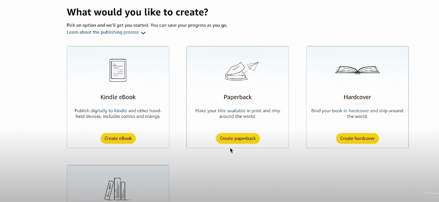Click the 'the world.' Hardcover description line
The image size is (439, 202).
point(357,116)
